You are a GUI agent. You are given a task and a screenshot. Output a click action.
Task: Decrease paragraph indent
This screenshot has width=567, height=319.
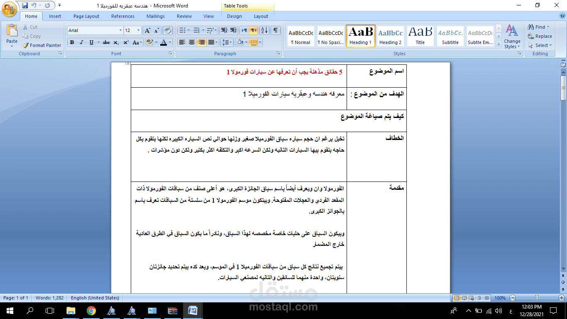[x=224, y=30]
